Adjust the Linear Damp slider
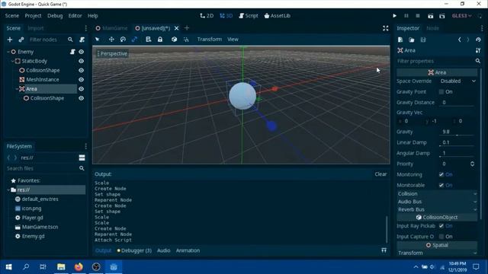 point(457,145)
